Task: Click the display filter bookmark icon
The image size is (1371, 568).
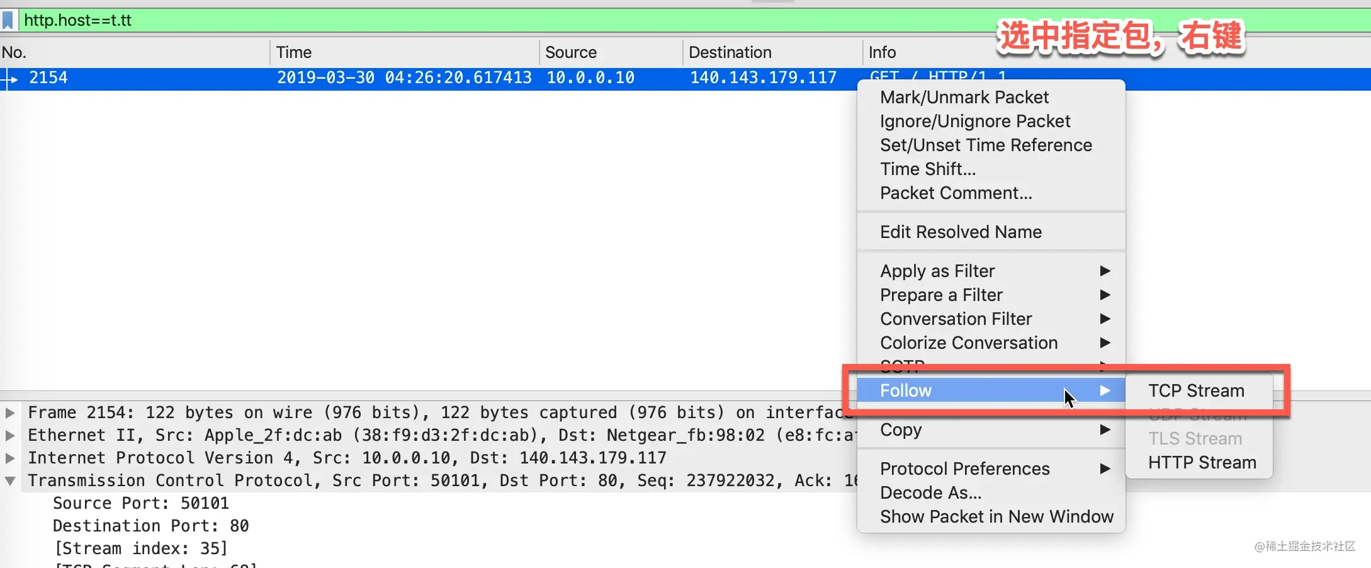Action: [8, 20]
